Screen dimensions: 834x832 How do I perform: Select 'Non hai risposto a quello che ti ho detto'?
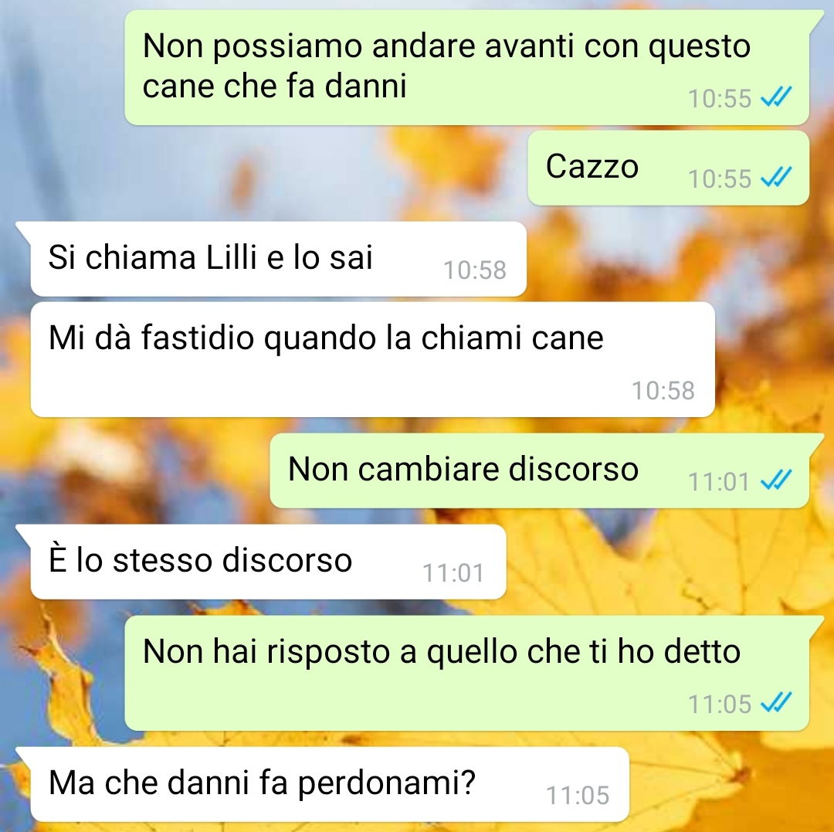pyautogui.click(x=467, y=674)
